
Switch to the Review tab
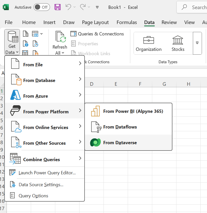pyautogui.click(x=169, y=22)
